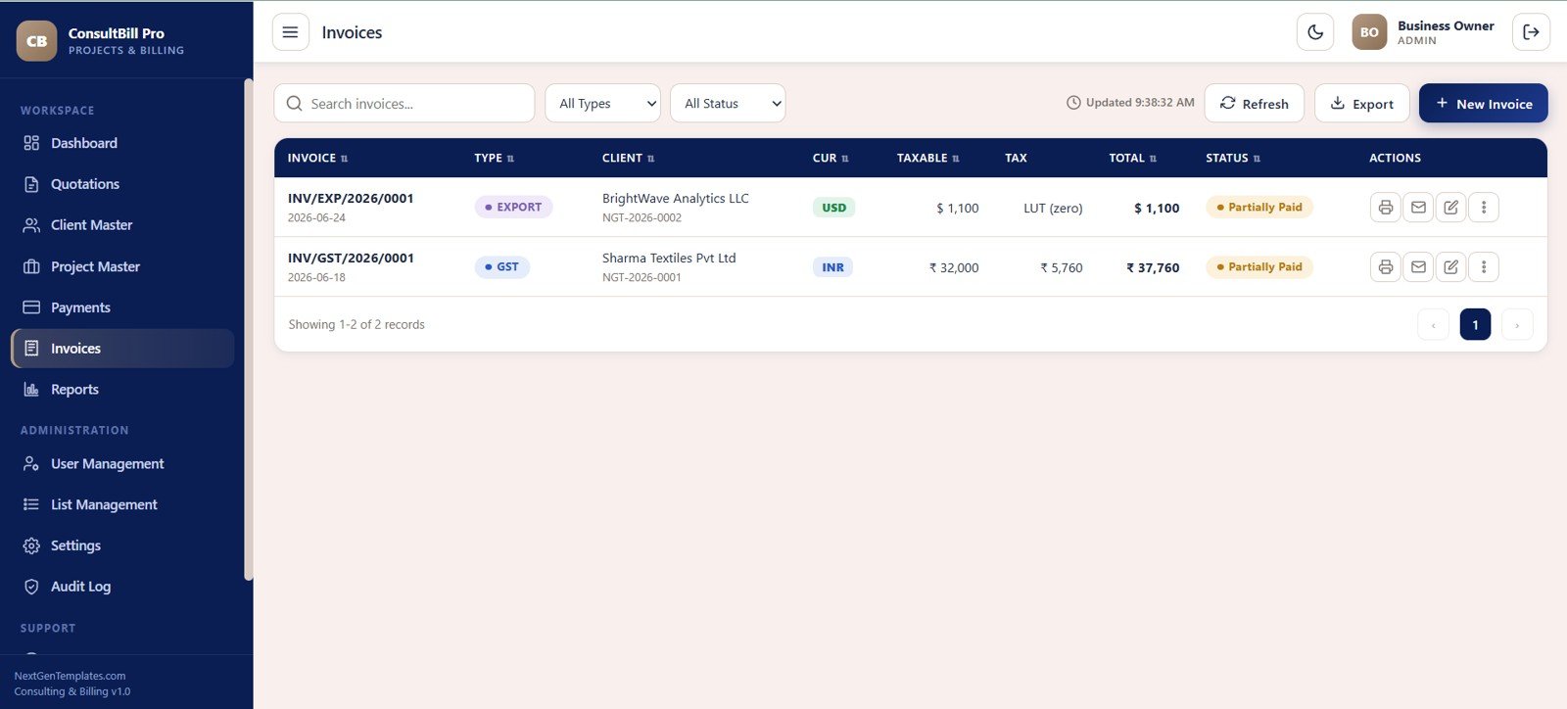This screenshot has height=709, width=1567.
Task: Click the Showing 1-2 of 2 records text
Action: [356, 325]
